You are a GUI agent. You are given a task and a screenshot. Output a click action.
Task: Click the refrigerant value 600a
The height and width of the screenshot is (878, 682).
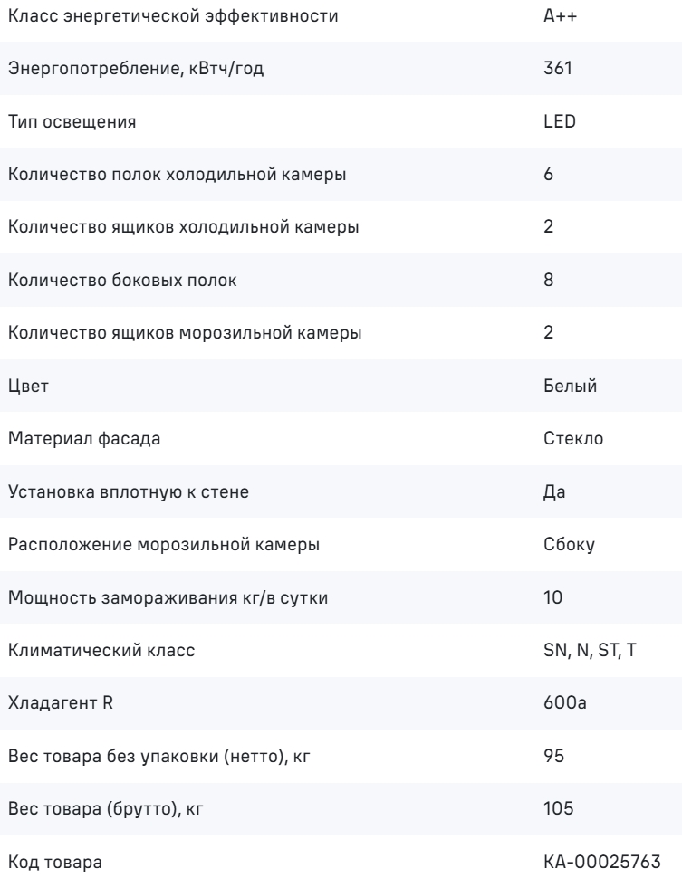[x=565, y=702]
